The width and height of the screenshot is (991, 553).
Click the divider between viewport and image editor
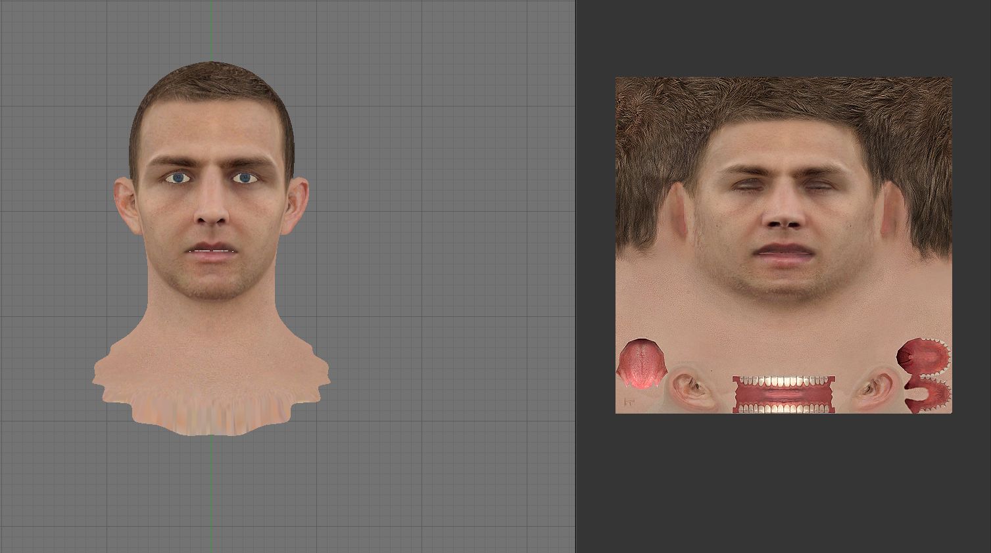click(x=576, y=276)
